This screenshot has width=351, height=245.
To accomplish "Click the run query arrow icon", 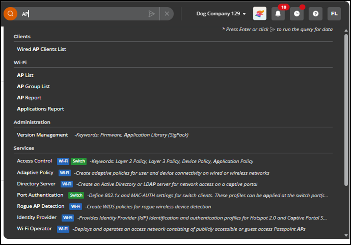I will [x=151, y=14].
